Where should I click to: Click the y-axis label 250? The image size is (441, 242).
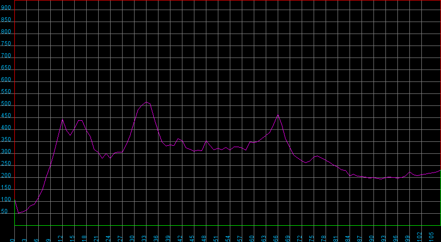click(6, 163)
